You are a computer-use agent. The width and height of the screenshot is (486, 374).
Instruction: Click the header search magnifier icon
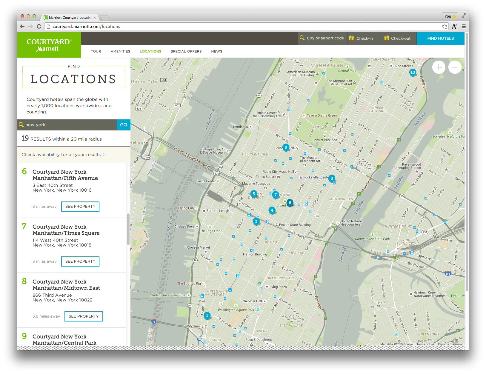(302, 38)
